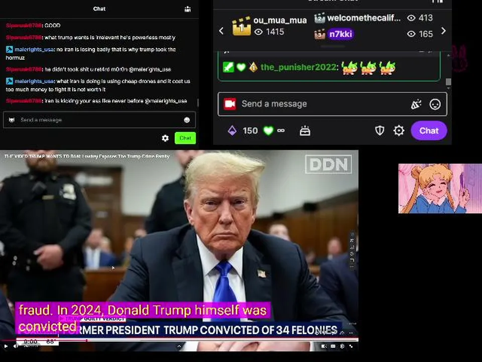Click eye icon beside 413 count

point(411,18)
